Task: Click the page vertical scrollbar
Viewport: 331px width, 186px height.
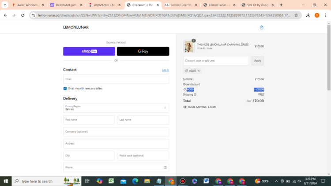Action: (x=329, y=58)
